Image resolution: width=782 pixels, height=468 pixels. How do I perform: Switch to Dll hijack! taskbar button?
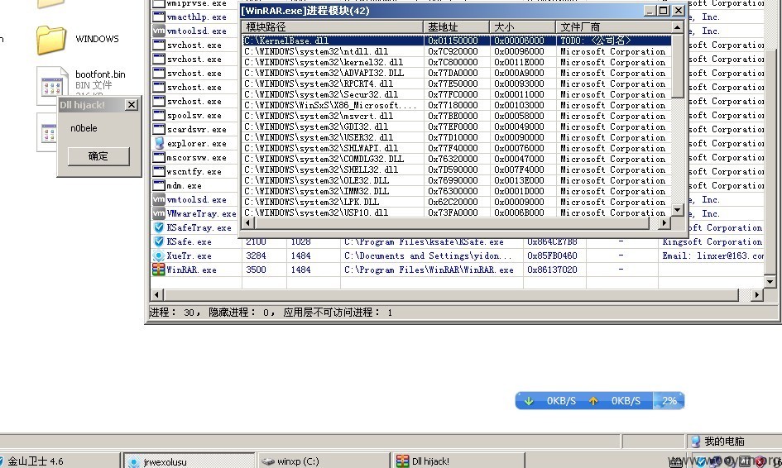(458, 461)
